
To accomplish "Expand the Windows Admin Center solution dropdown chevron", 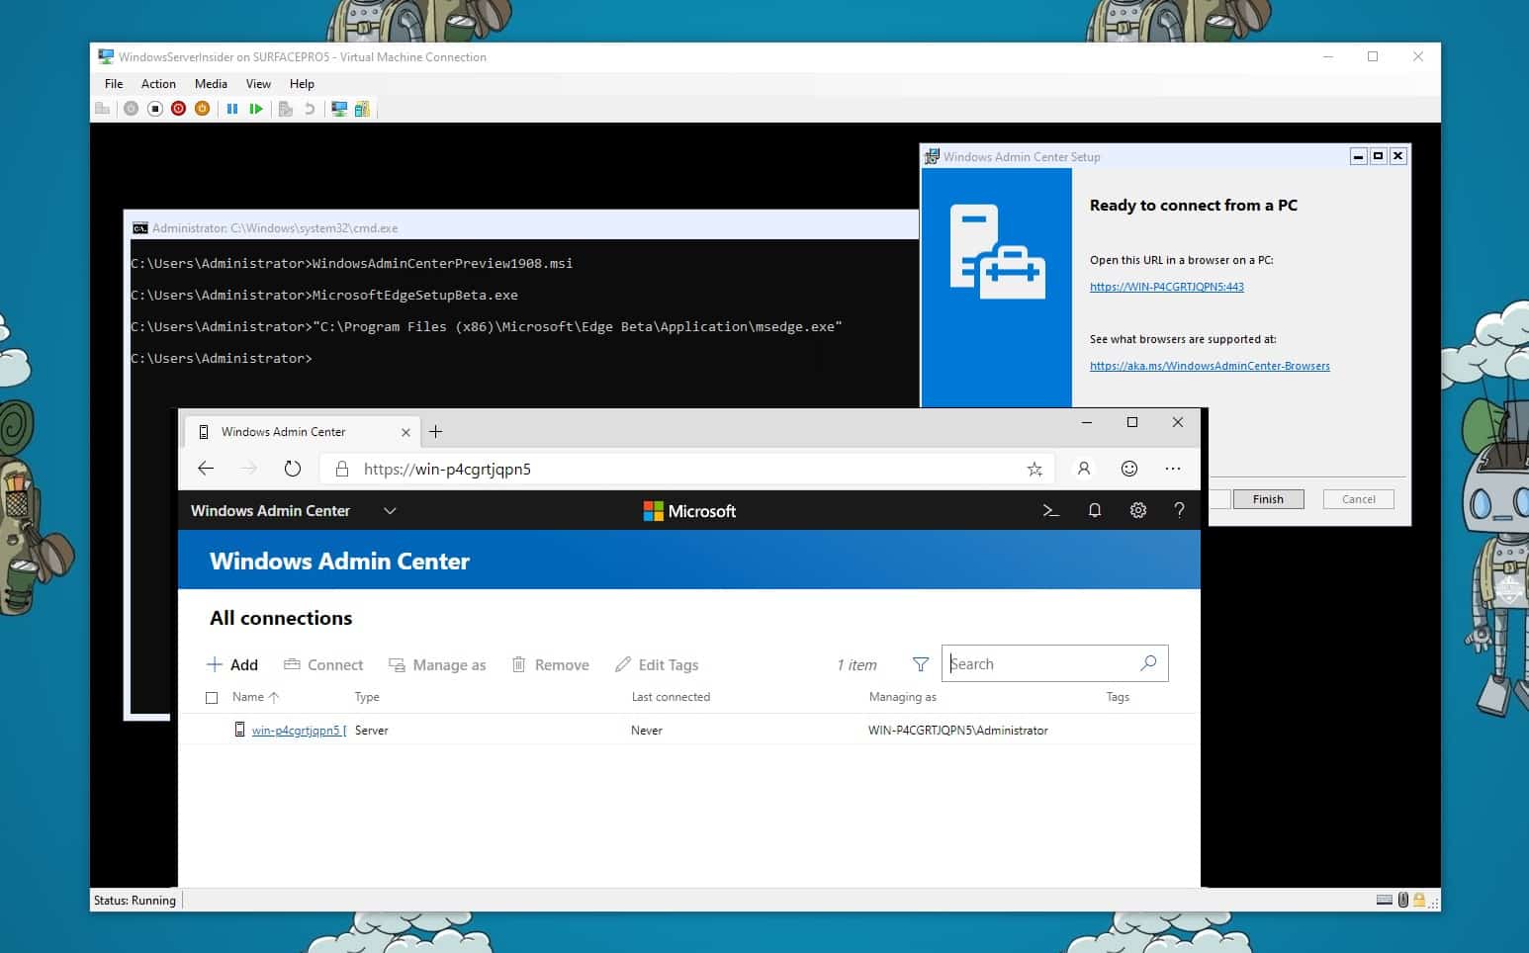I will click(390, 511).
